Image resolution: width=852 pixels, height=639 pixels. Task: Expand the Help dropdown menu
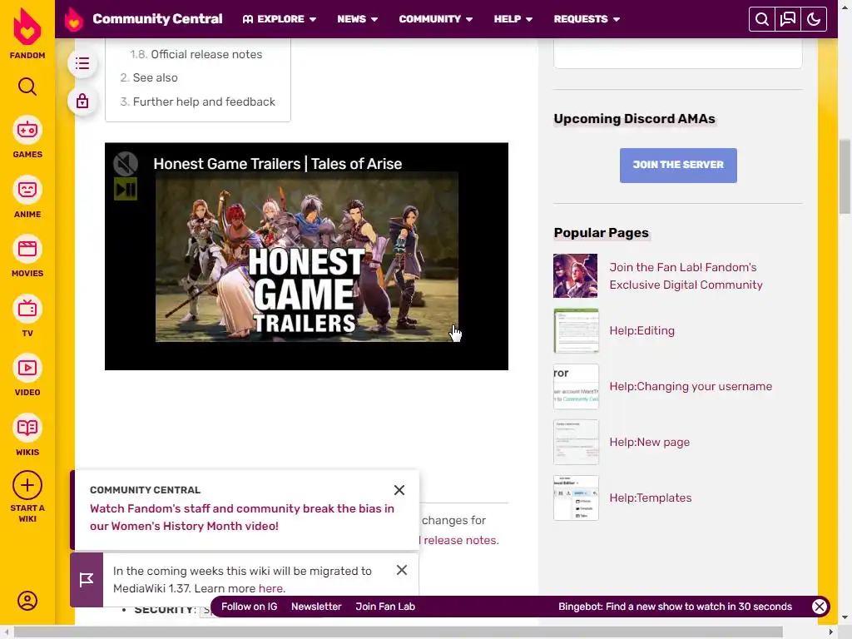513,19
